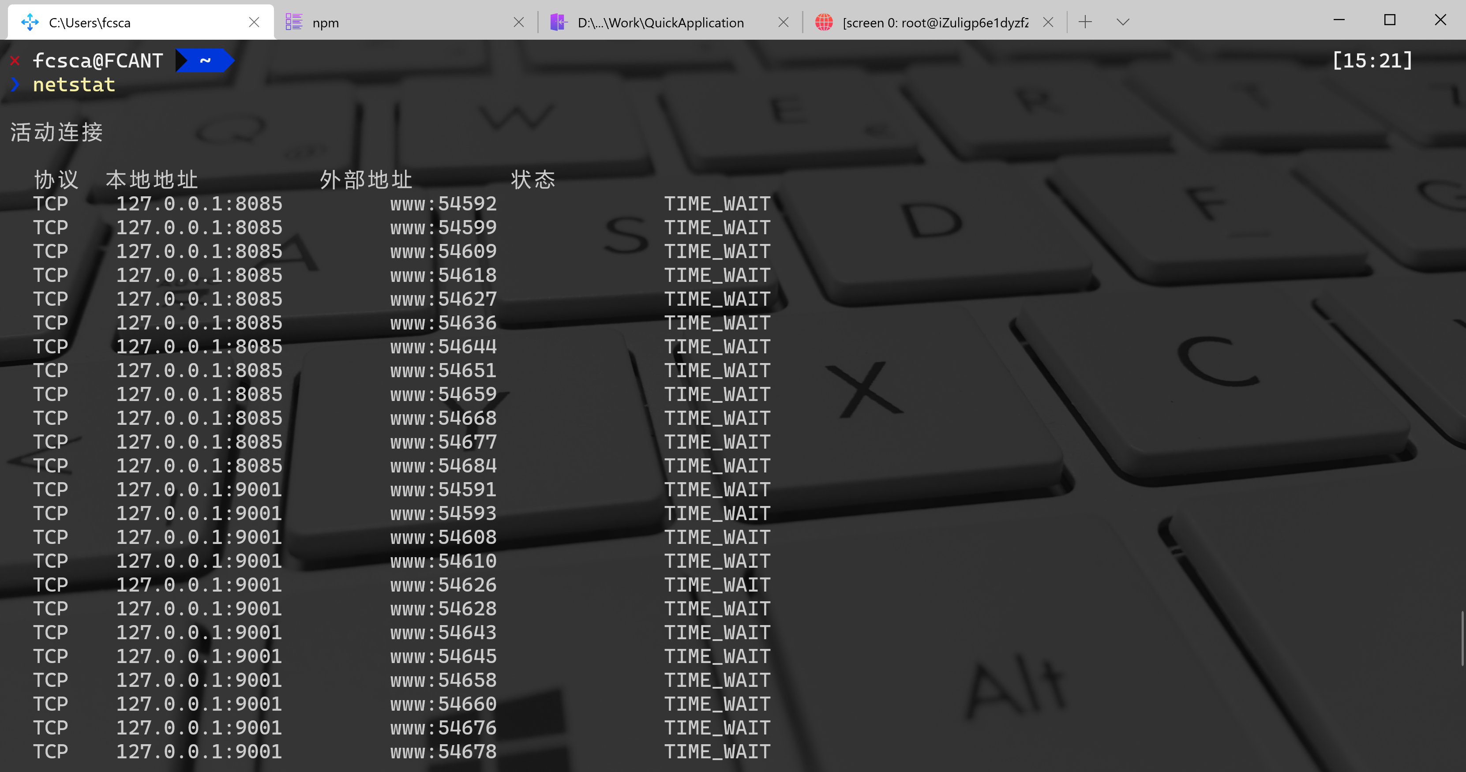
Task: Close the root@iZuligp6e1dyzfz screen tab
Action: coord(1048,22)
